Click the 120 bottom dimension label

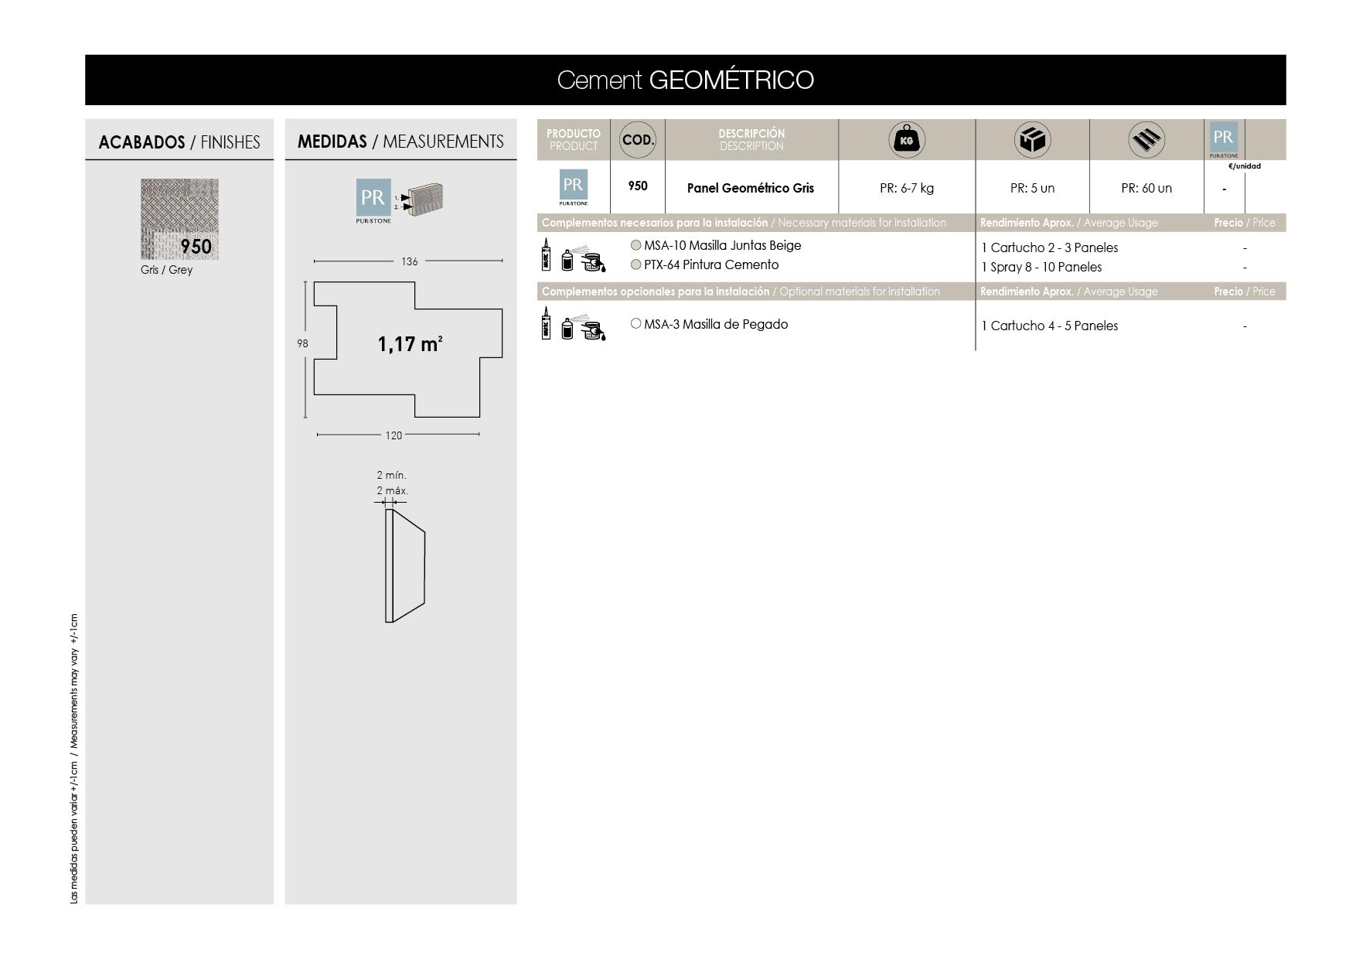pos(394,435)
